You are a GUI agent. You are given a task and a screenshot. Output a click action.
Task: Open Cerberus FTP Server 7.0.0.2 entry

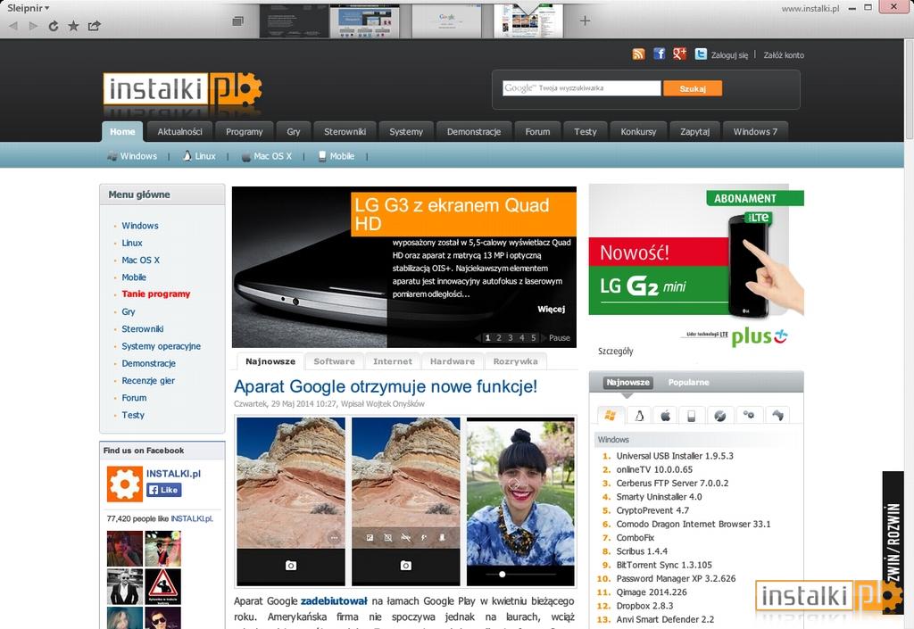click(672, 484)
